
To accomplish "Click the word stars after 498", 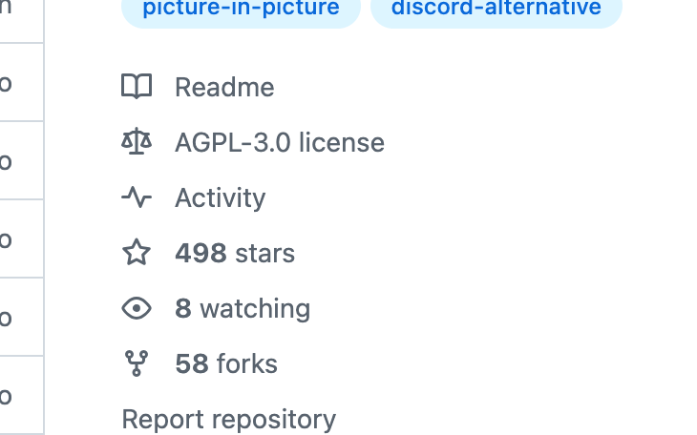I will tap(264, 253).
